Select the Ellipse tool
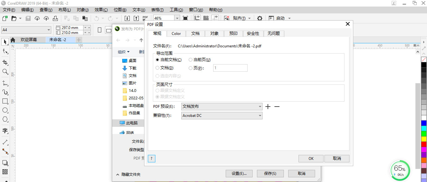This screenshot has width=427, height=182. coord(4,110)
